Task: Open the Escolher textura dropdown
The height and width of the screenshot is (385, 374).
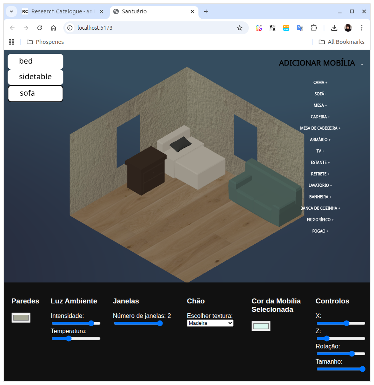Action: coord(210,323)
